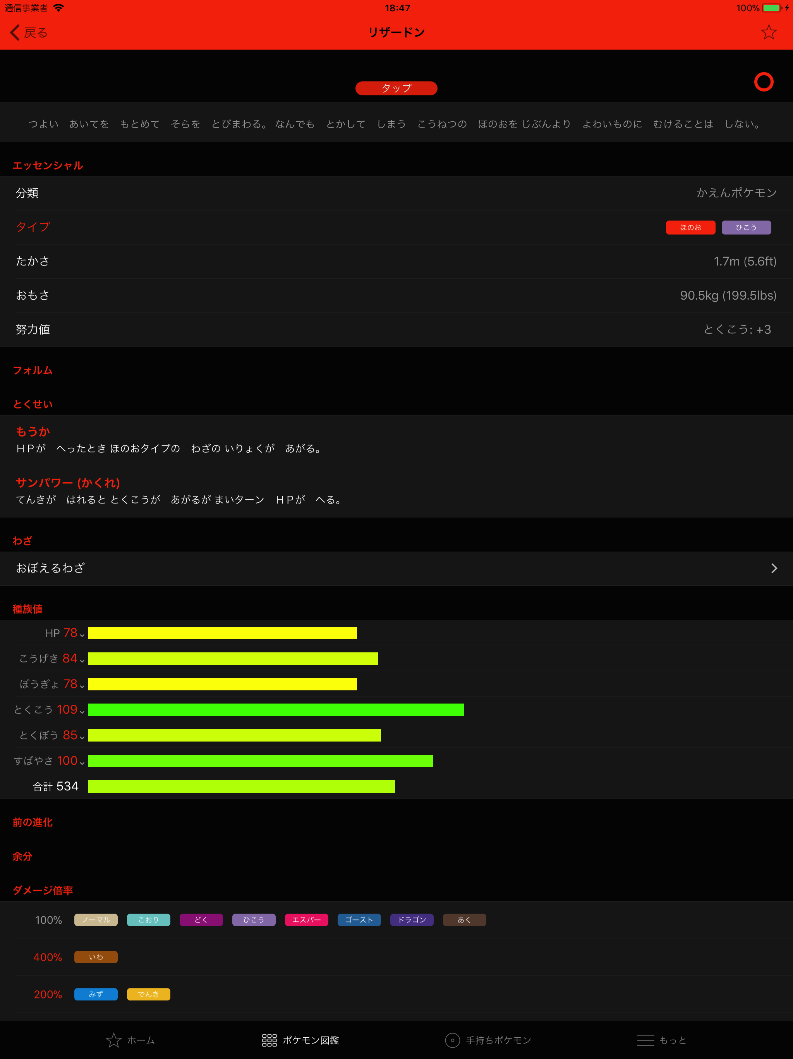The image size is (793, 1059).
Task: Open the おぼえるわざ moves list
Action: [x=396, y=568]
